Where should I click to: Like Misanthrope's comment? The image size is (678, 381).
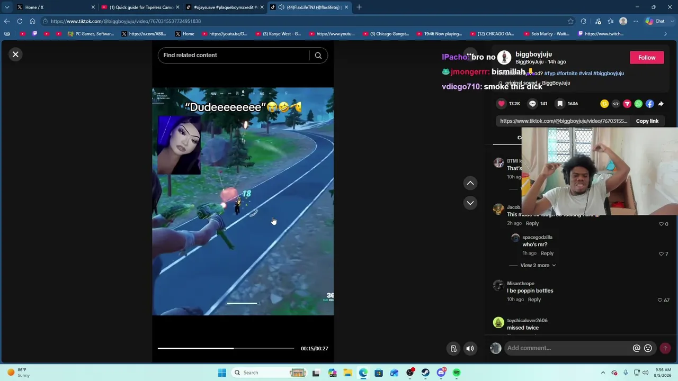click(660, 300)
